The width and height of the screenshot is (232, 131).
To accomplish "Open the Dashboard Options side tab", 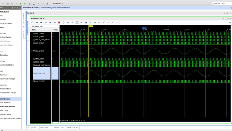I will click(x=28, y=28).
